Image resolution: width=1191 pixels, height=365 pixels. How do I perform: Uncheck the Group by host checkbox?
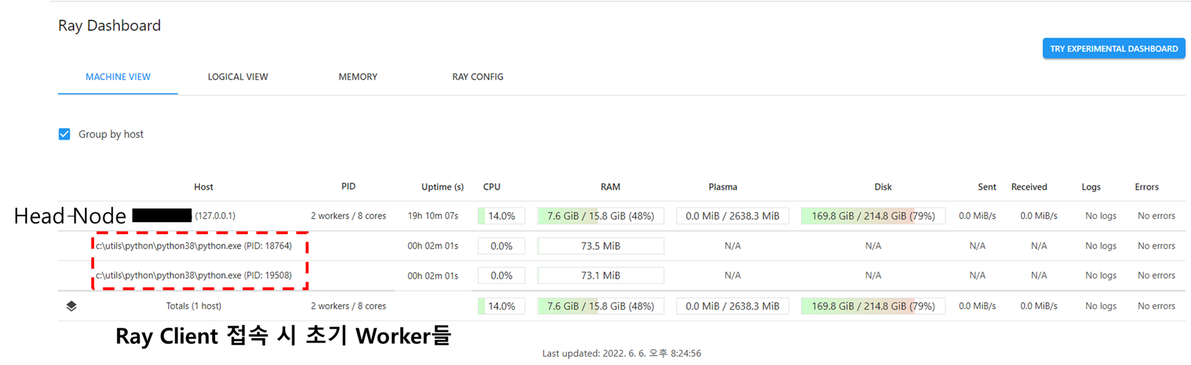pos(64,134)
